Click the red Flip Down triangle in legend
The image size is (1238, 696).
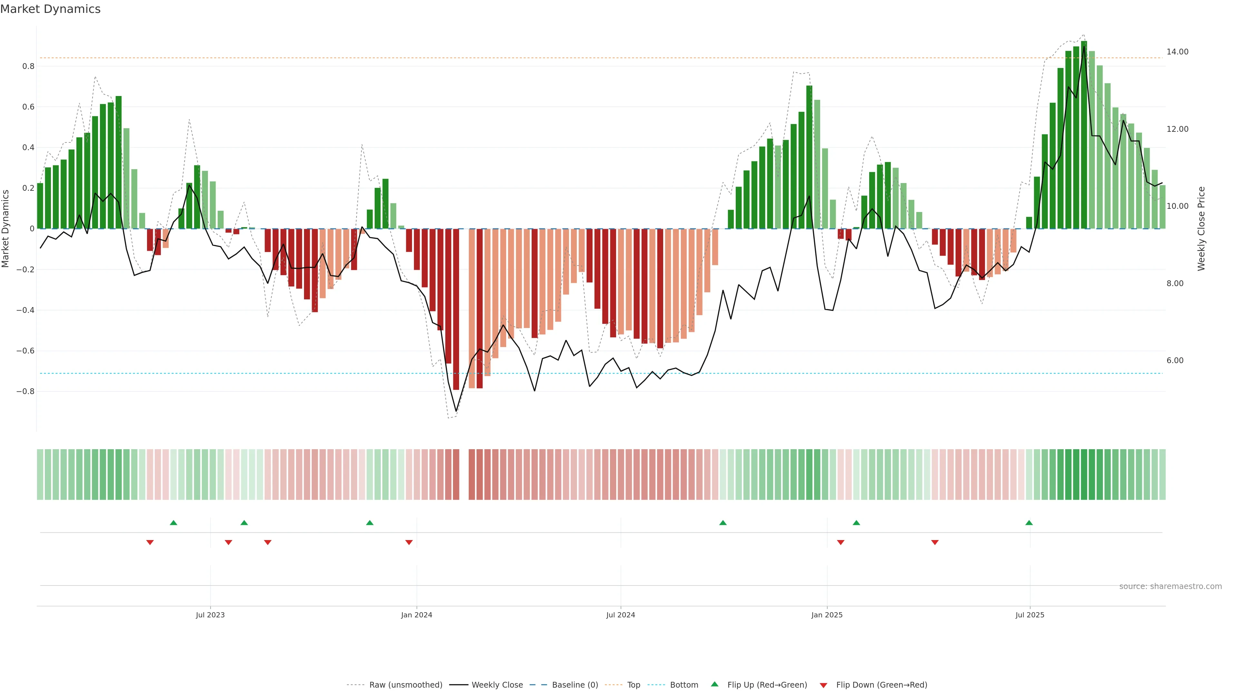click(x=823, y=685)
